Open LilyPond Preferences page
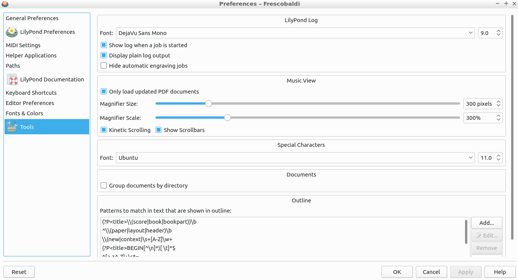 point(47,32)
